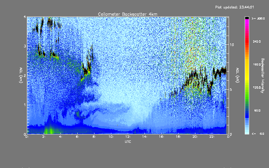The height and width of the screenshot is (168, 269).
Task: Select the 'UTC' x-axis label
Action: coord(128,141)
